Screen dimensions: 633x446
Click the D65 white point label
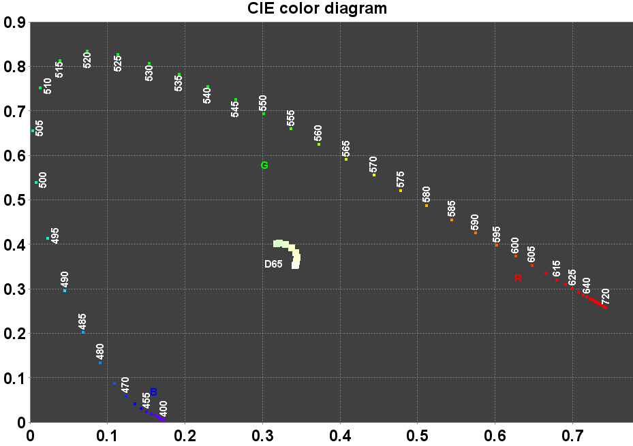point(273,264)
